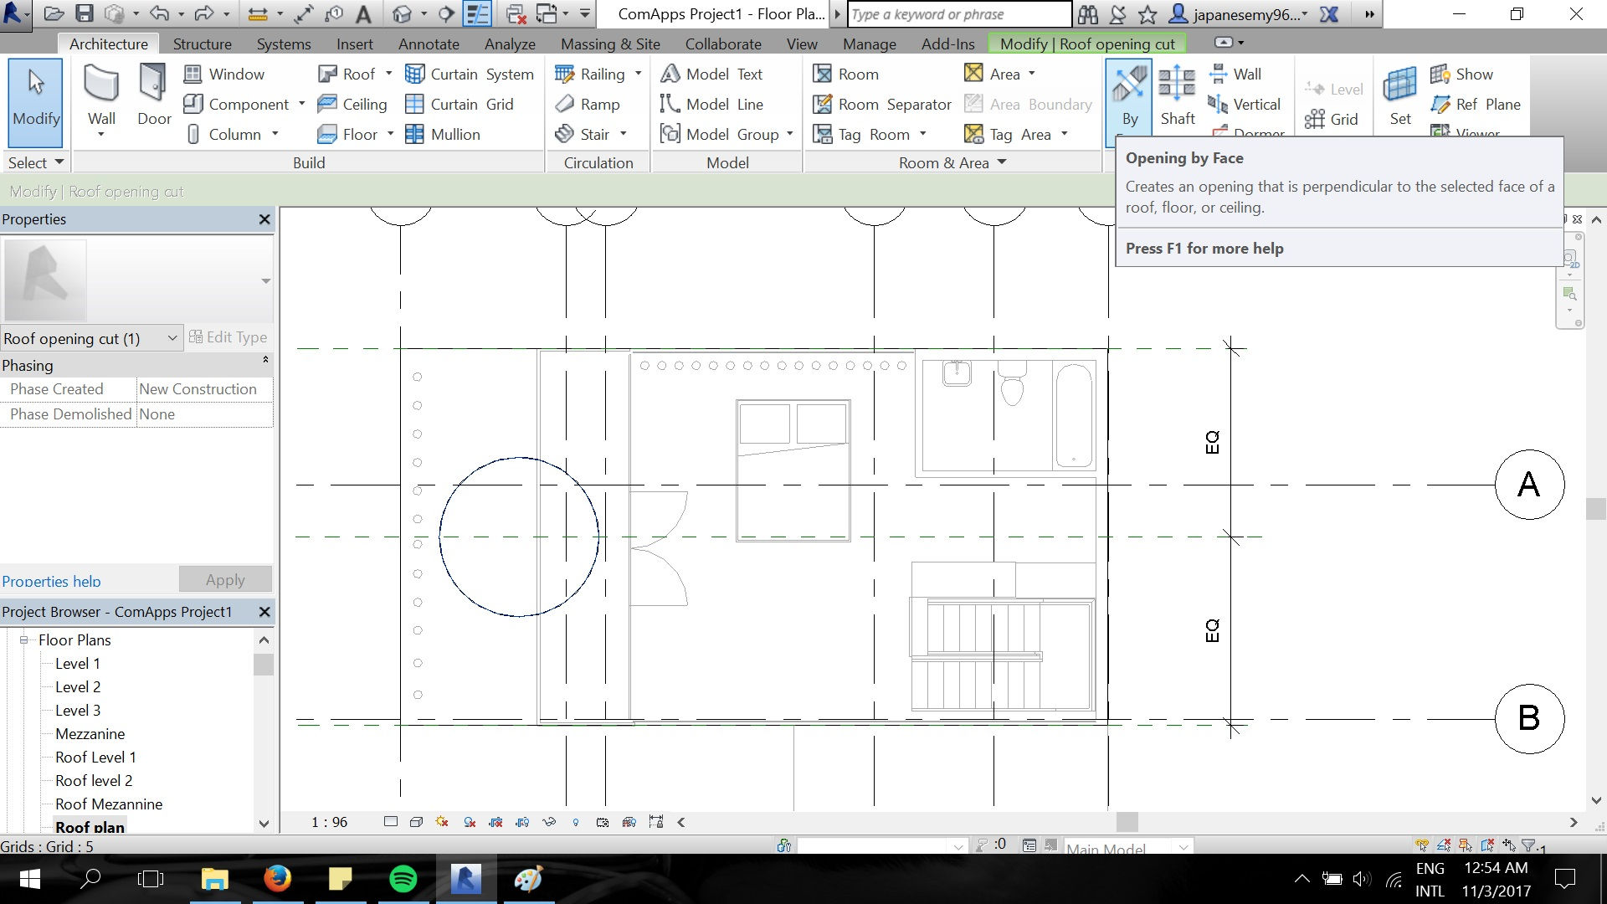Expand the Railing dropdown arrow

tap(638, 74)
